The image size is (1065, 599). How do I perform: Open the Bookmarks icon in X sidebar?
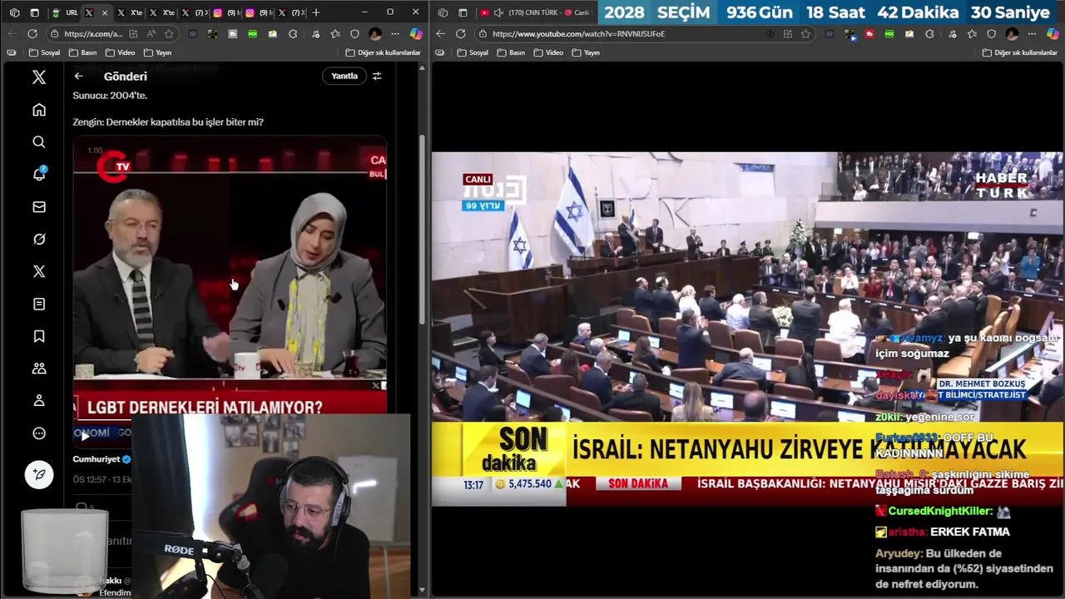(x=39, y=336)
